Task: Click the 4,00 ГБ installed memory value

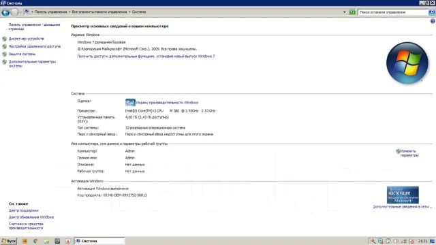Action: 147,117
